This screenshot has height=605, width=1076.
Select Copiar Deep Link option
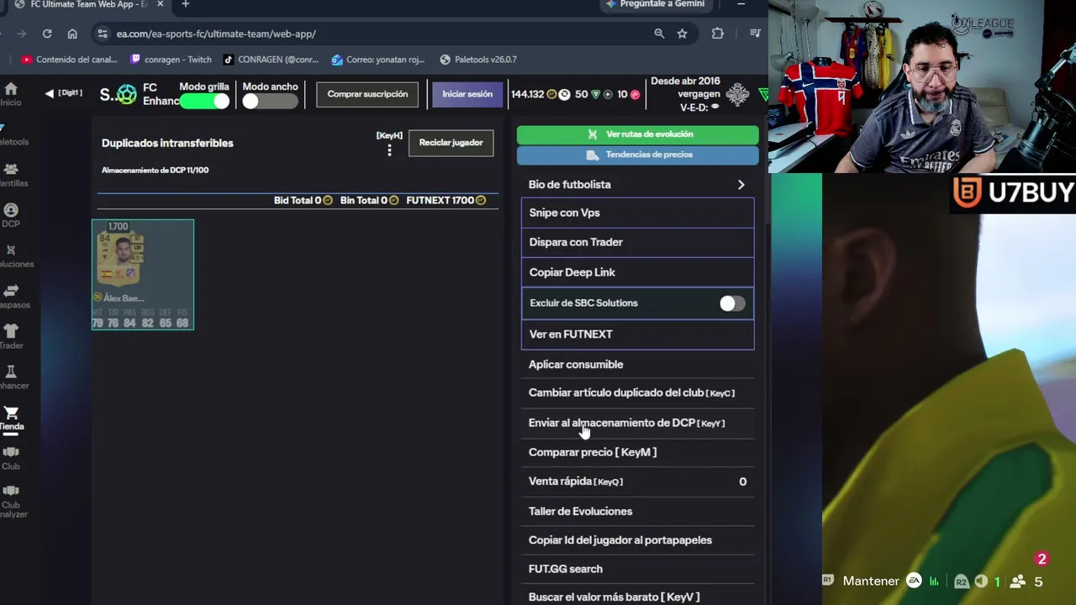637,272
